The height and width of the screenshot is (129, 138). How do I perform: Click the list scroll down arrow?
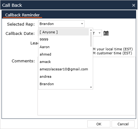pyautogui.click(x=91, y=87)
